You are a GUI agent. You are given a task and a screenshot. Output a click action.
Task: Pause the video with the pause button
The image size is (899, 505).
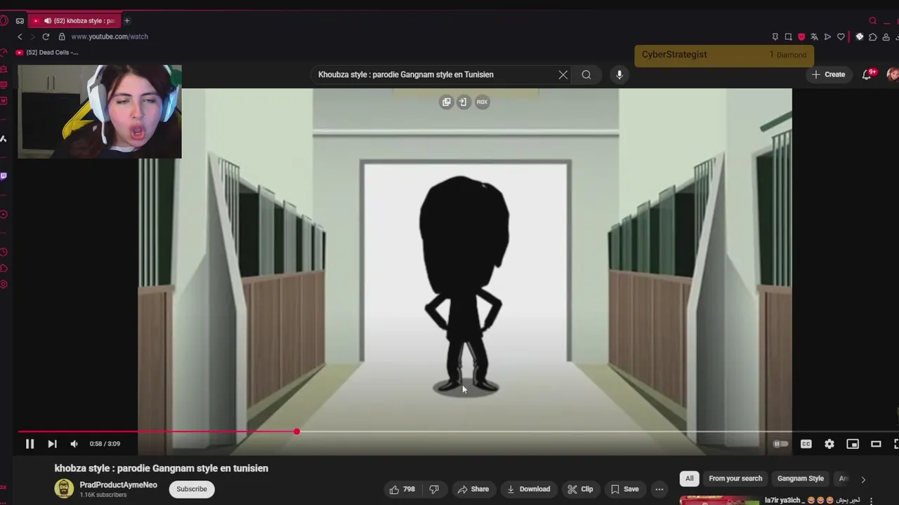(x=29, y=443)
